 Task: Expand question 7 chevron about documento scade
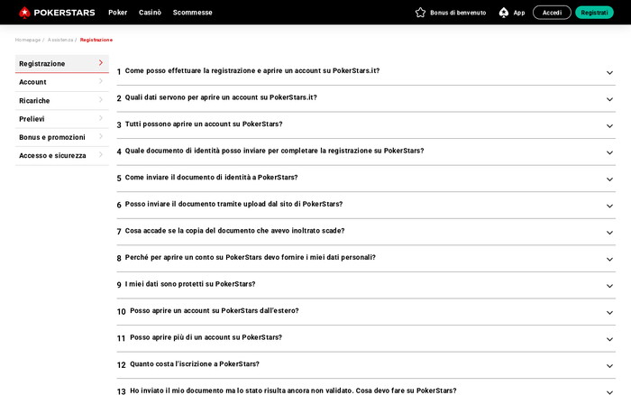[609, 233]
